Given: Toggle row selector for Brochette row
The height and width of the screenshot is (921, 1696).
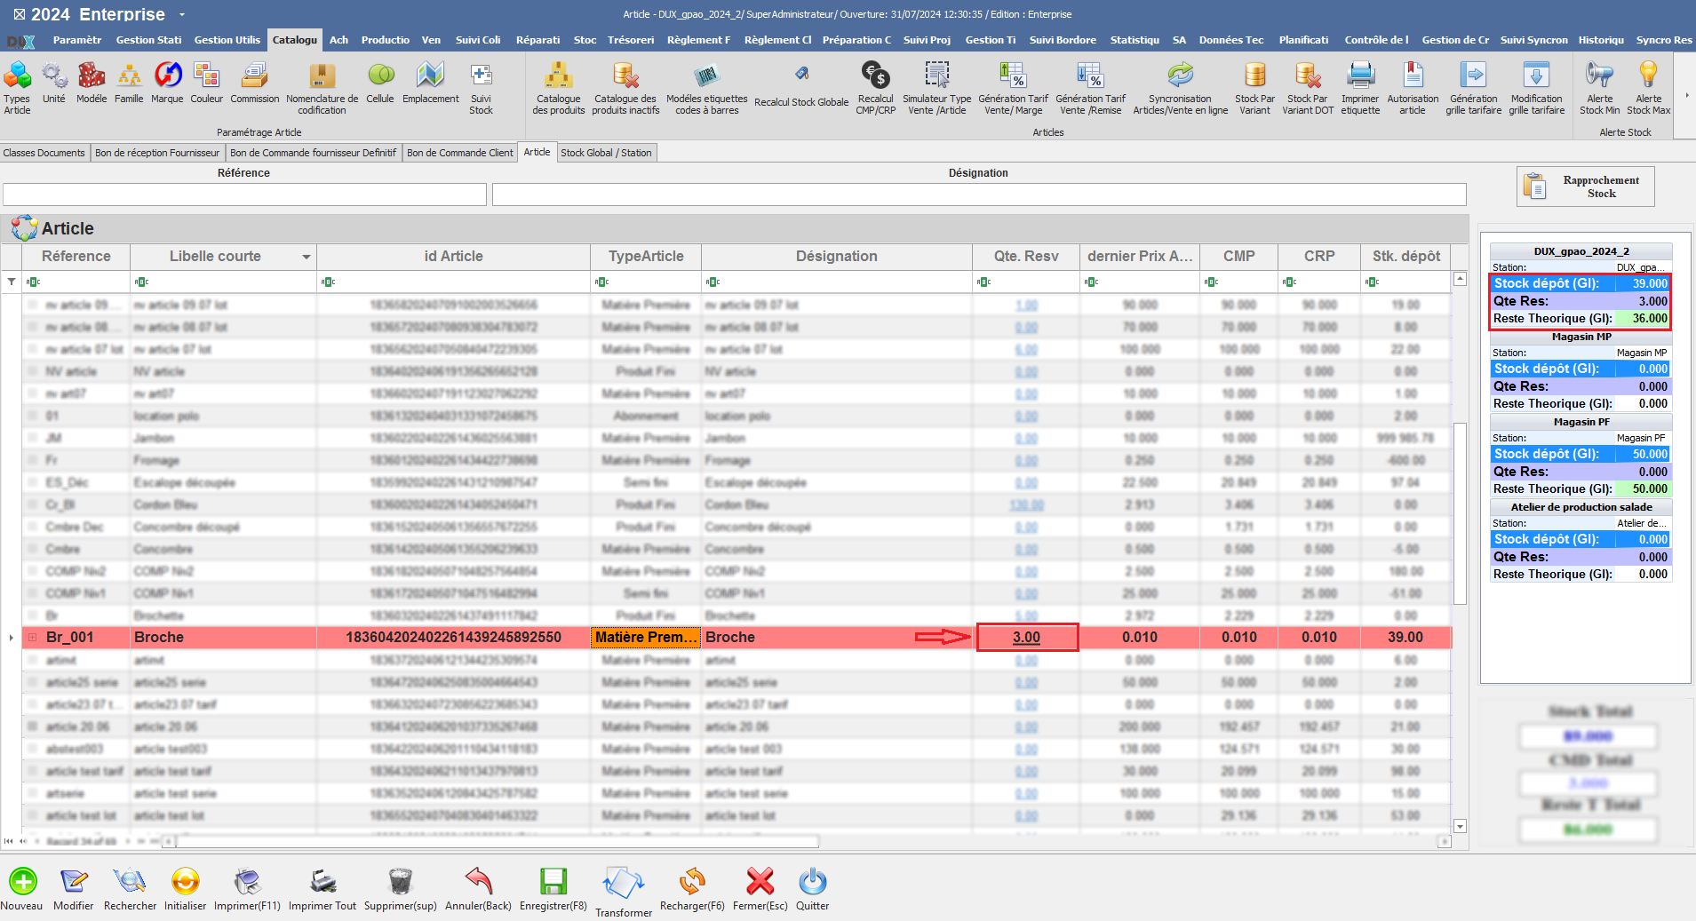Looking at the screenshot, I should coord(33,615).
